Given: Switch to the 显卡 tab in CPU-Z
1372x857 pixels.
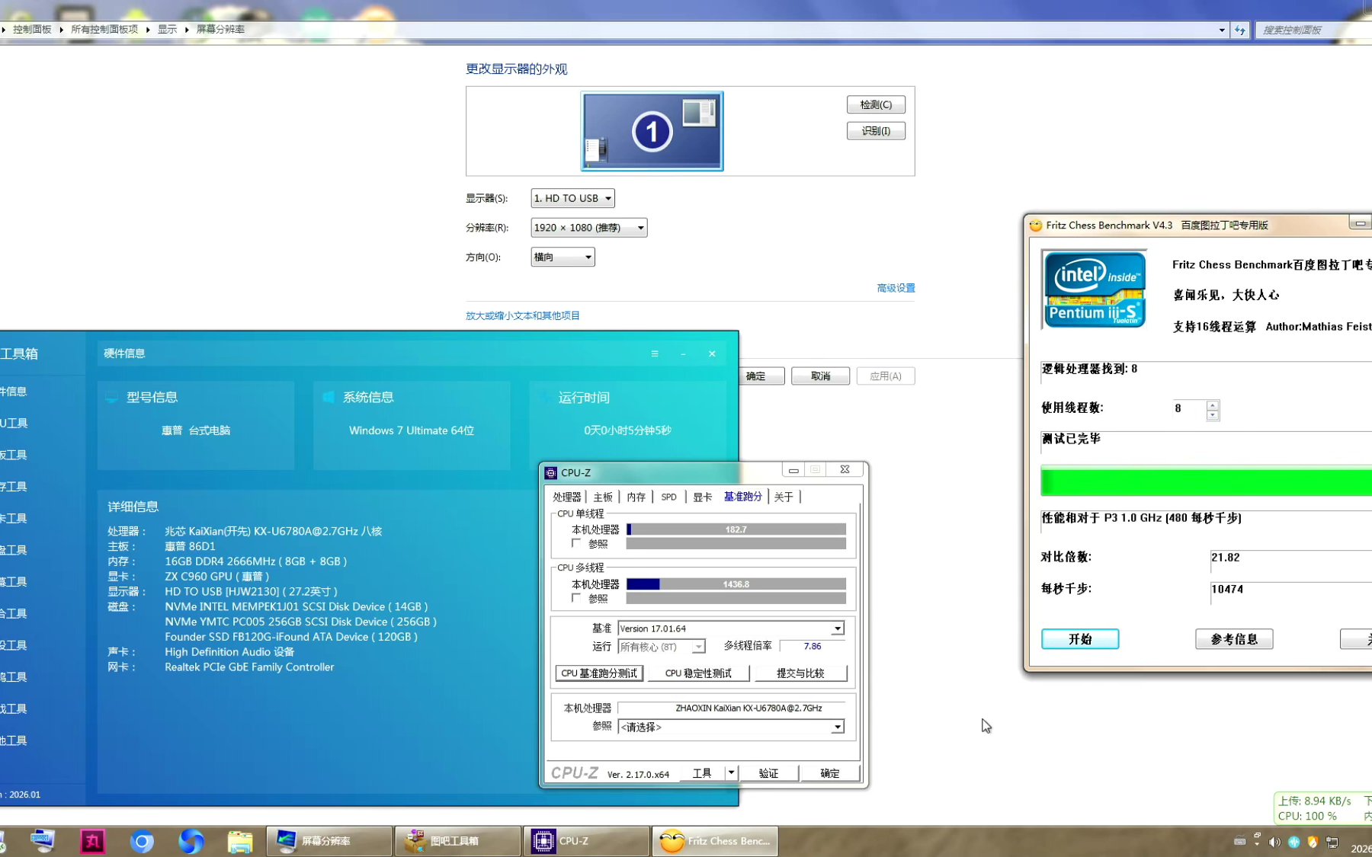Looking at the screenshot, I should tap(702, 497).
